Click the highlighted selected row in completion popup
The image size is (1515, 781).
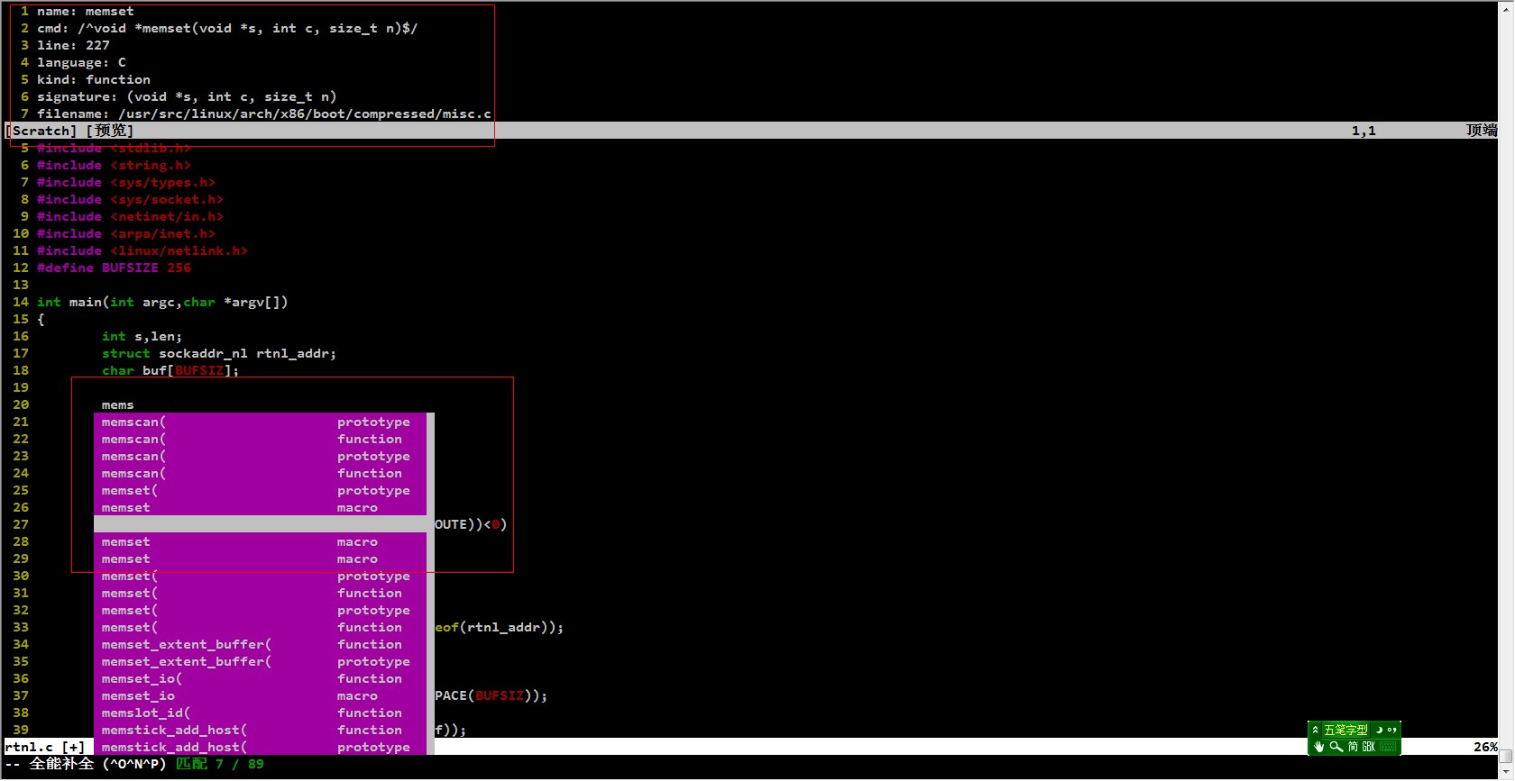point(260,524)
